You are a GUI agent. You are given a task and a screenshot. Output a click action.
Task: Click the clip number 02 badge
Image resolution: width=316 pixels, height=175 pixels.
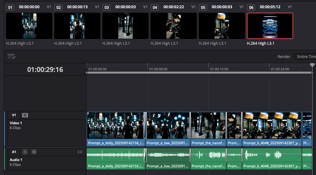(x=58, y=8)
